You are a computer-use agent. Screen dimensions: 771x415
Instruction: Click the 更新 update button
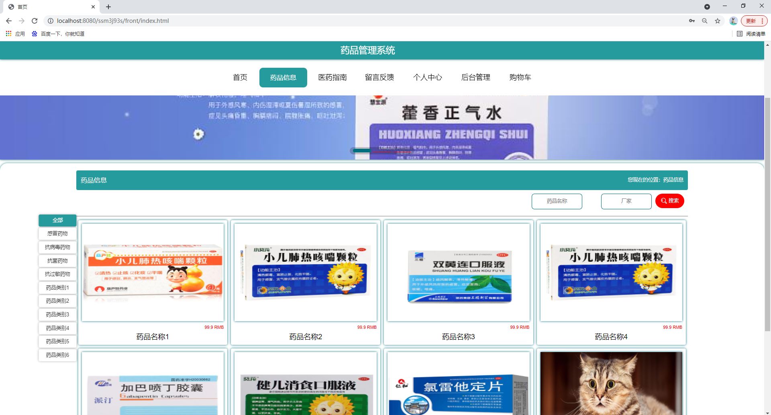[x=754, y=21]
